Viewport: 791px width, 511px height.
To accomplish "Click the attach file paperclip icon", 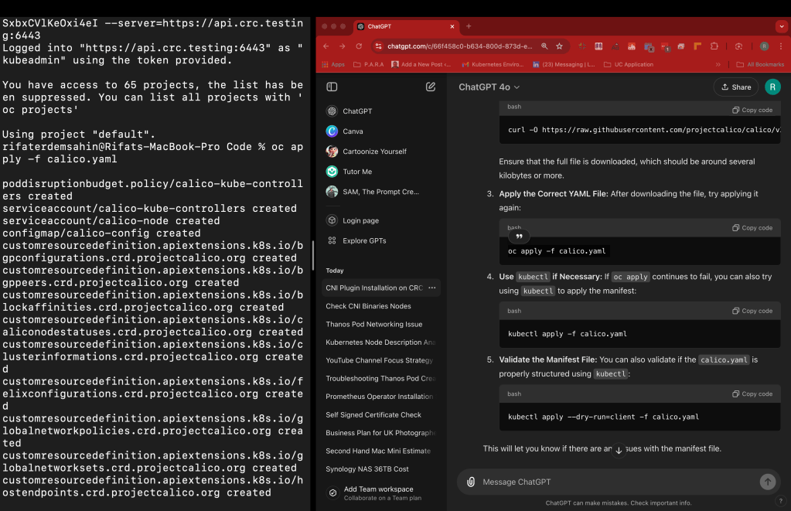I will point(471,482).
